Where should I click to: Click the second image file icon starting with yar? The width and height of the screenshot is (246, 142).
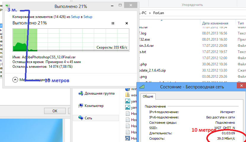point(128,107)
